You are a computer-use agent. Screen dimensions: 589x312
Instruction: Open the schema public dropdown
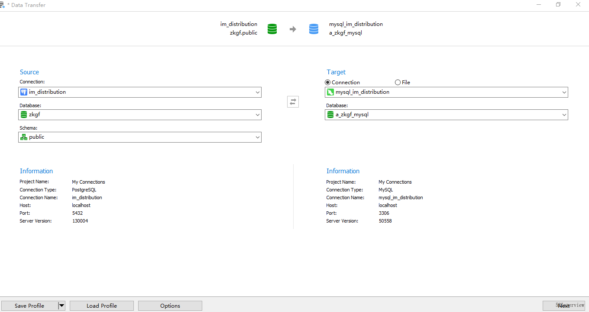(x=140, y=137)
